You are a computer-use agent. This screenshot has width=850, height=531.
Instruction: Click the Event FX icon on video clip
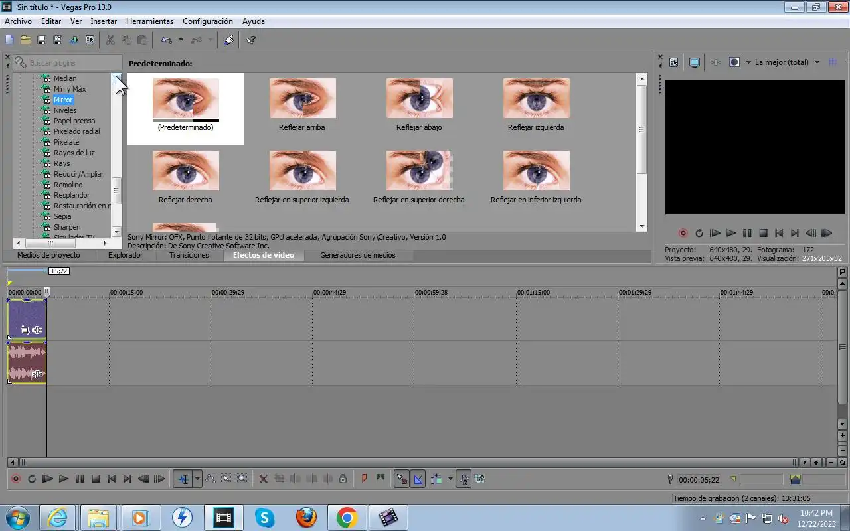(x=37, y=330)
